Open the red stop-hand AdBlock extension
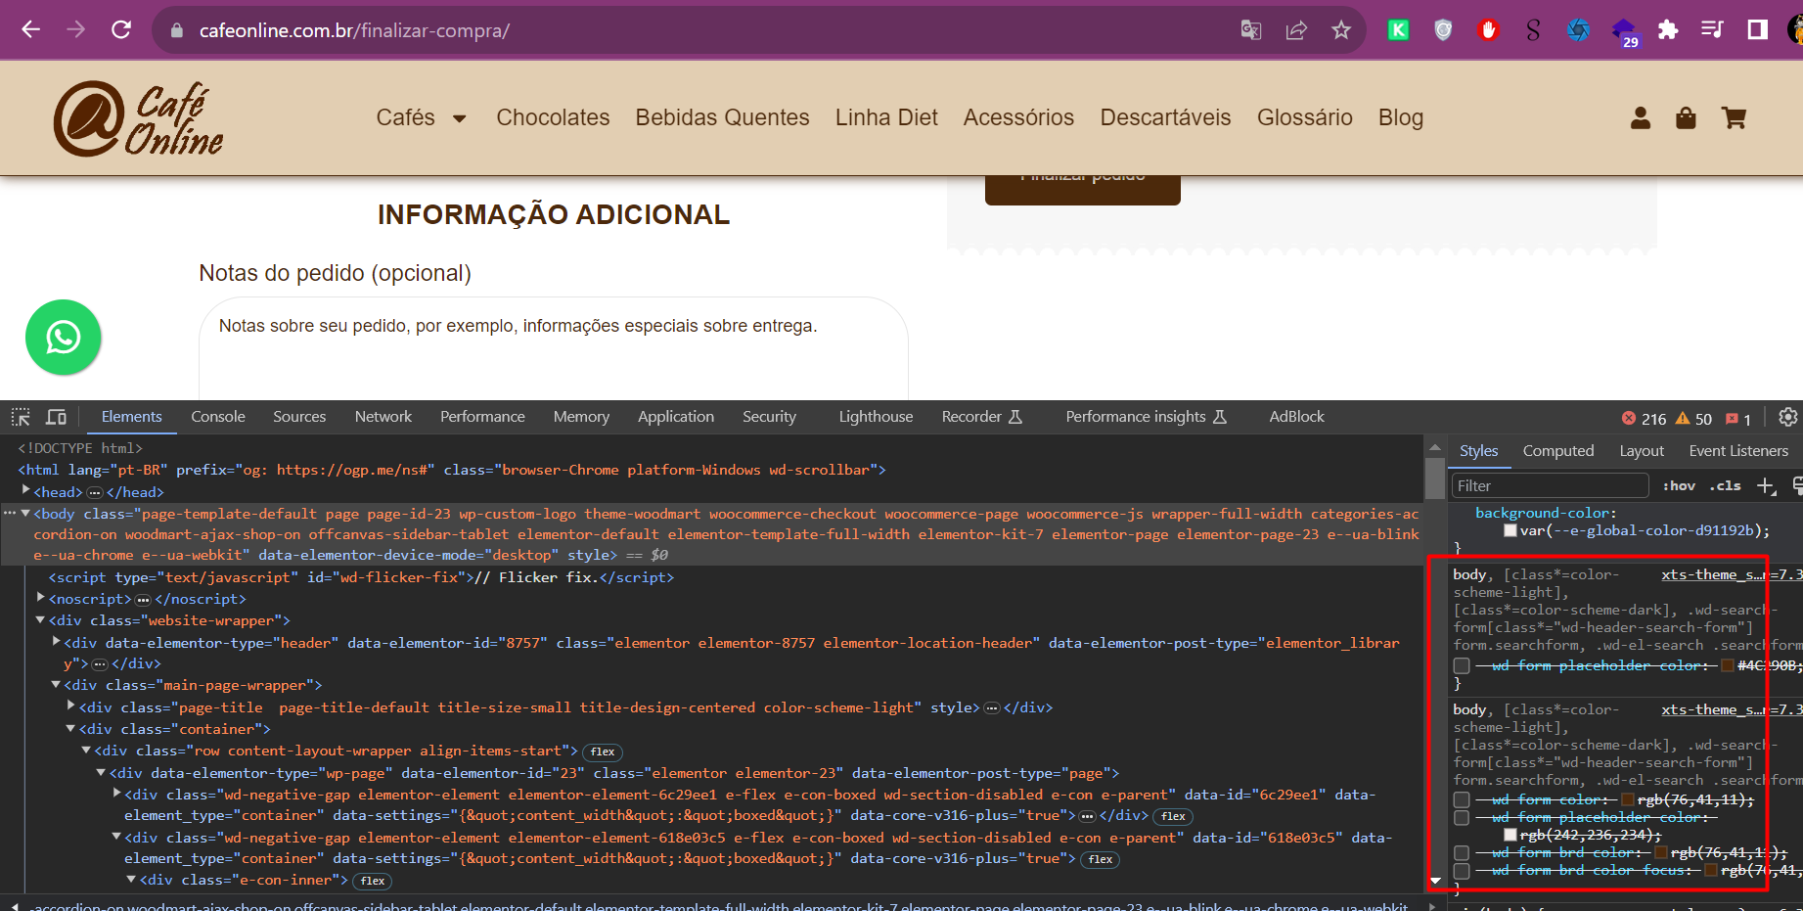 point(1489,30)
